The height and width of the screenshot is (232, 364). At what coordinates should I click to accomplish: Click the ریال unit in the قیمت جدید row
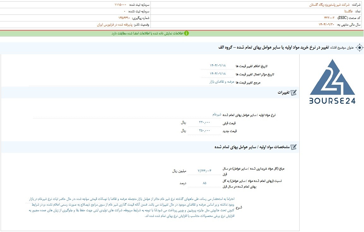pyautogui.click(x=183, y=130)
